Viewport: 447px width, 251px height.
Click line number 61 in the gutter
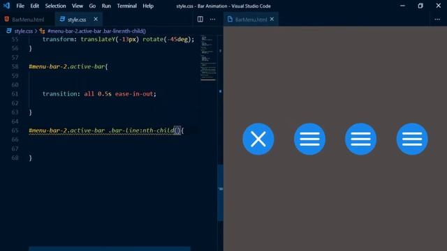pos(15,94)
